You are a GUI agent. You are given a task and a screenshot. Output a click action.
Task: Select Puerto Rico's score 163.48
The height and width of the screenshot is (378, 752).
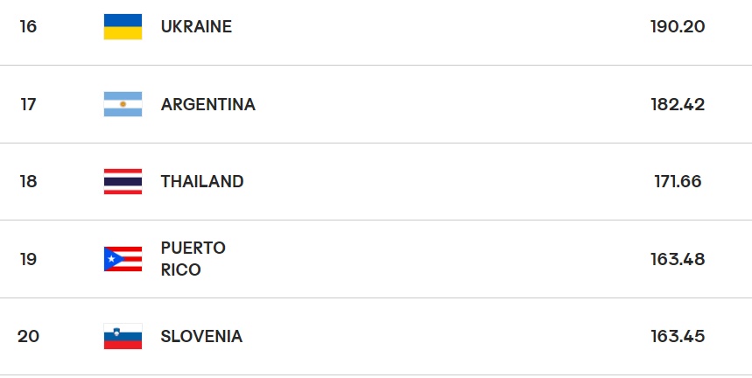tap(678, 259)
